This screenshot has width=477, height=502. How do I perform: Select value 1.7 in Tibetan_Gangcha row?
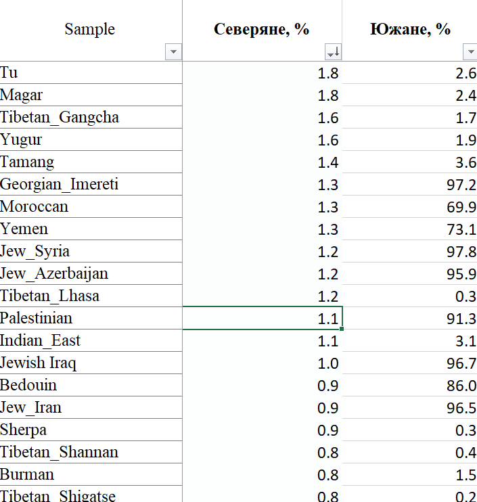(x=410, y=117)
